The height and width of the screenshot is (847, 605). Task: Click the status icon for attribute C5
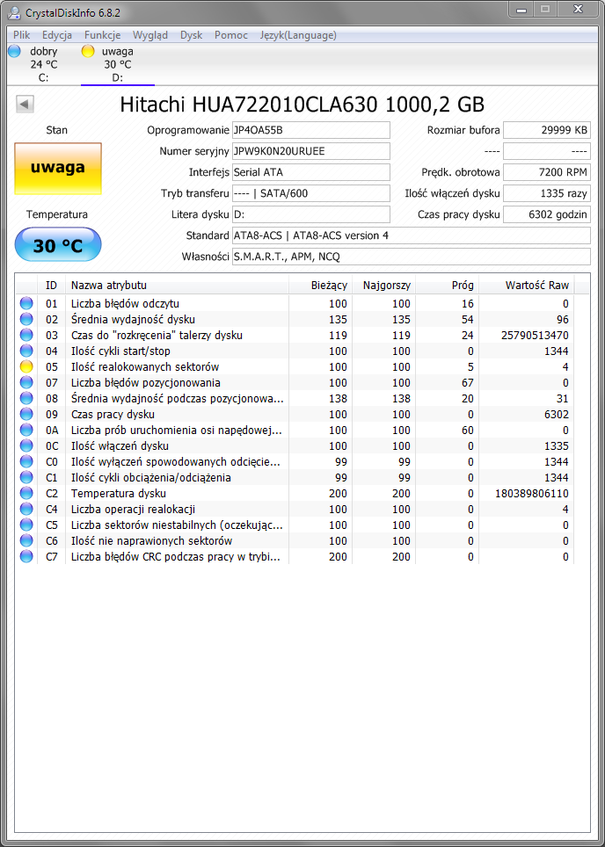point(26,525)
